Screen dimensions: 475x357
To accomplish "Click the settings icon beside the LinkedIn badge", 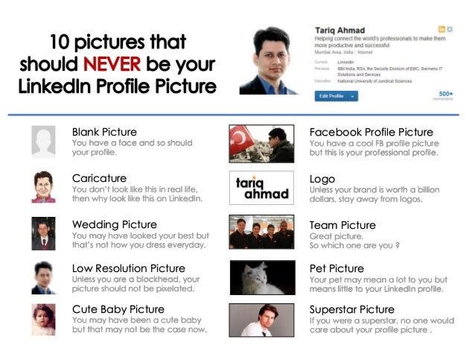I will tap(450, 29).
